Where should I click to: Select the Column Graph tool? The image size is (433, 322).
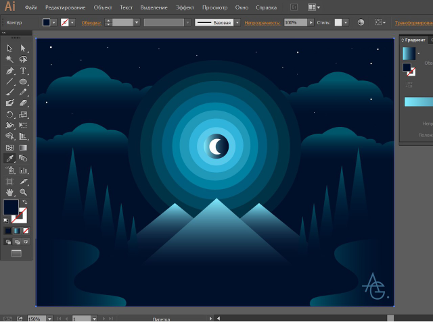23,170
